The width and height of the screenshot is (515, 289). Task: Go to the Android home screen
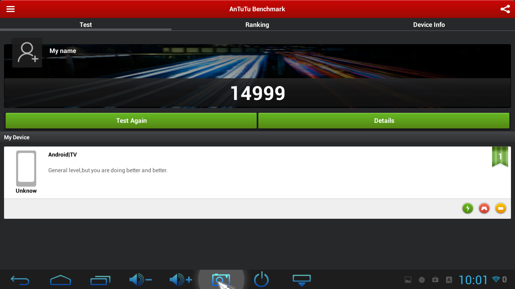(60, 280)
